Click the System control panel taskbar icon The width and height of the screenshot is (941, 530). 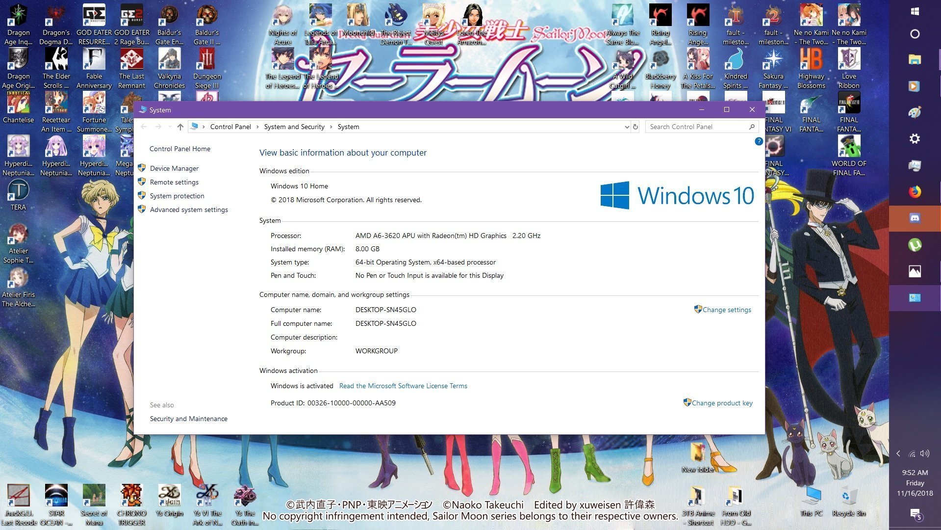coord(915,298)
